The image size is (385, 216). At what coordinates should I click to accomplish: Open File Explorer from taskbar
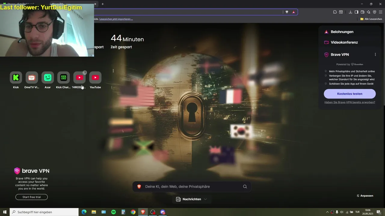[x=94, y=212]
